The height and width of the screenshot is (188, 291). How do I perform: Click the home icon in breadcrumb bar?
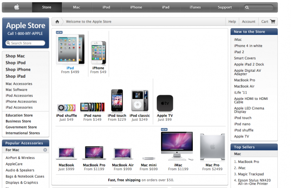point(57,22)
